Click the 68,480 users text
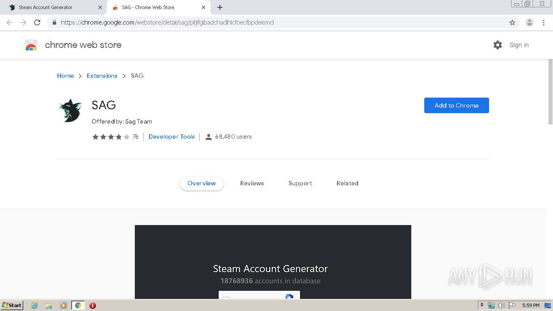This screenshot has width=553, height=311. point(233,136)
